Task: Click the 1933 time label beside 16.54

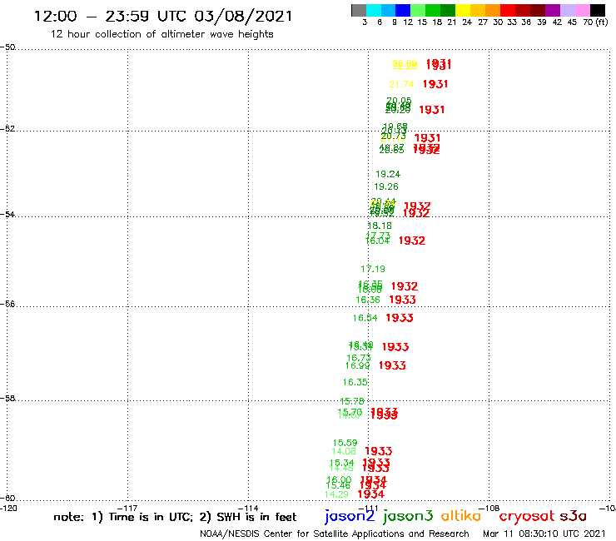Action: [x=399, y=318]
